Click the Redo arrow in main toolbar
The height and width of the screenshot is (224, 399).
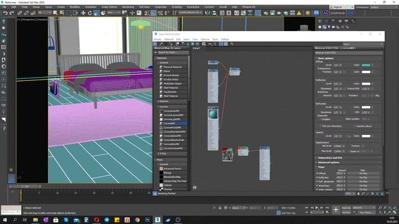pyautogui.click(x=12, y=13)
